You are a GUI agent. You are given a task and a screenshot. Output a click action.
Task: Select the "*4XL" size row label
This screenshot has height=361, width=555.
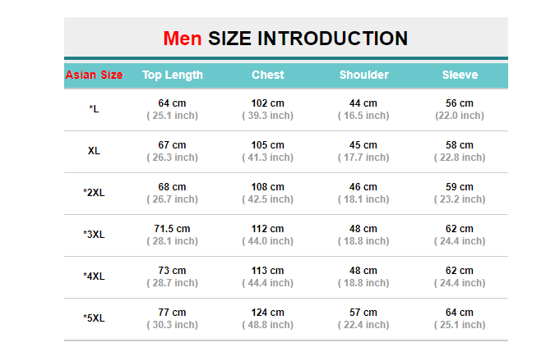pyautogui.click(x=94, y=276)
